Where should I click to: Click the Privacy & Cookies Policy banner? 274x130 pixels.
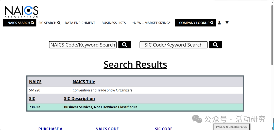click(x=231, y=127)
